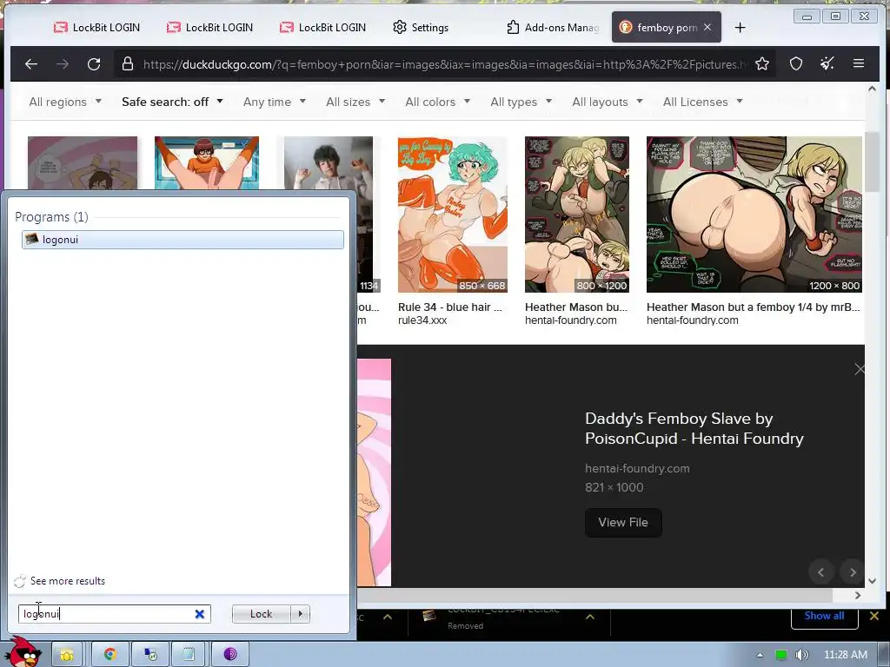The width and height of the screenshot is (890, 667).
Task: Clear the Start menu search text
Action: 200,614
